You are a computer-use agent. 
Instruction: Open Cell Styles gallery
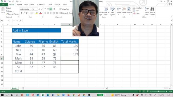click(x=112, y=11)
